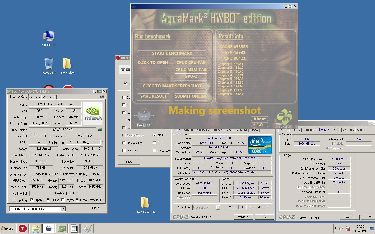
Task: Click SUBMIT ONLINE in AquaMark
Action: 191,96
